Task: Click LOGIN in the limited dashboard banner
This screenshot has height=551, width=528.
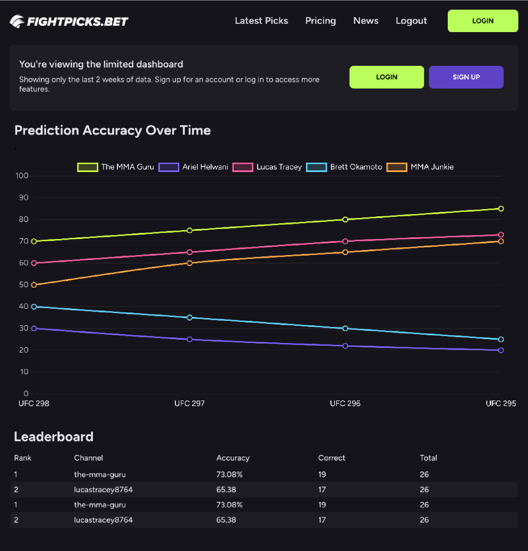Action: [386, 77]
